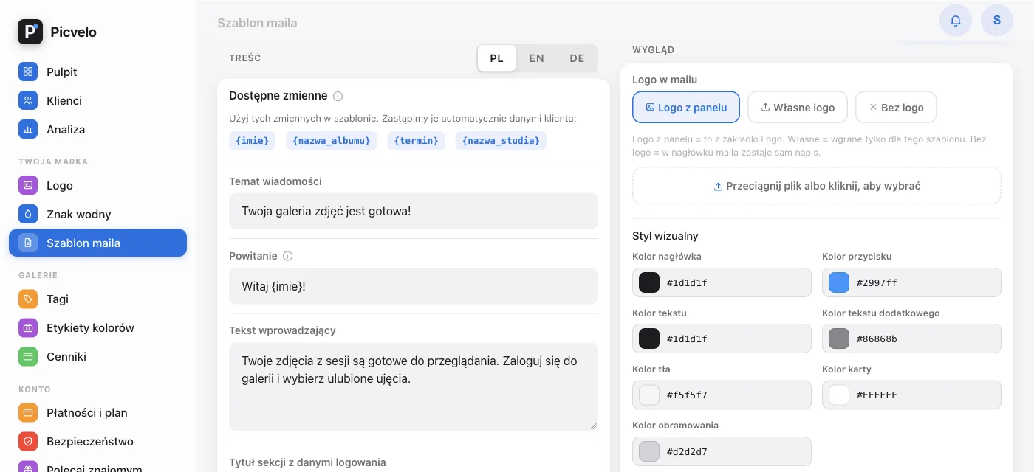Click the Pulpit dashboard icon
1034x472 pixels.
pos(28,72)
